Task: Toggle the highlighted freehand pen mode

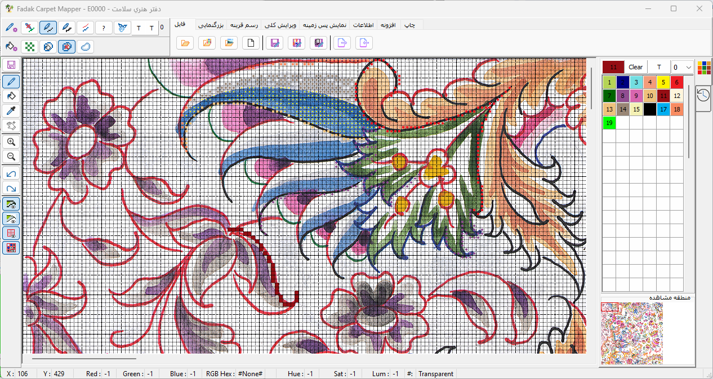Action: tap(48, 28)
